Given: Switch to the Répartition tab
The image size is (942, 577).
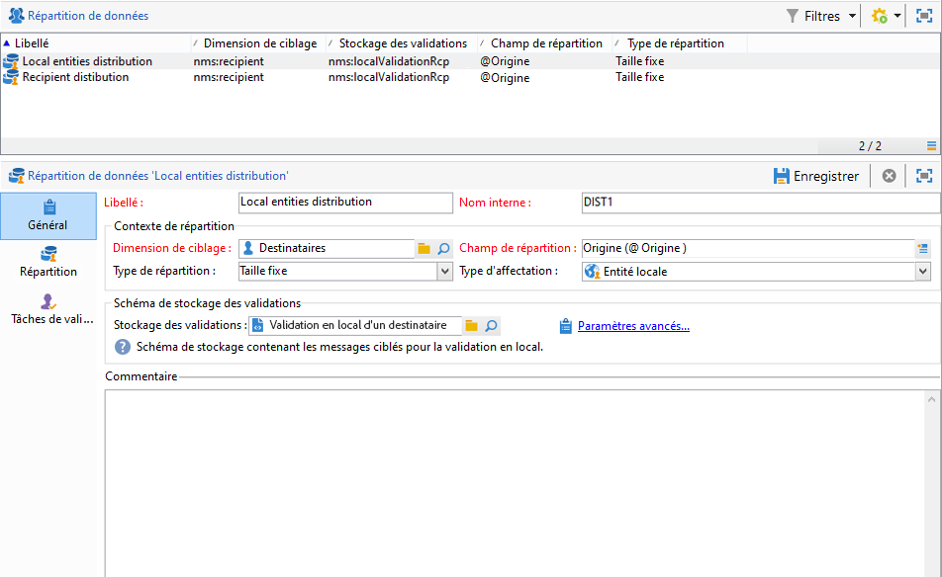Looking at the screenshot, I should pyautogui.click(x=48, y=262).
